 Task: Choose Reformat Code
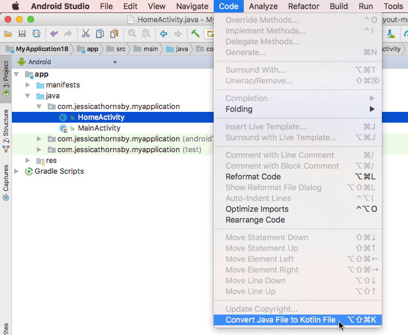(298, 177)
